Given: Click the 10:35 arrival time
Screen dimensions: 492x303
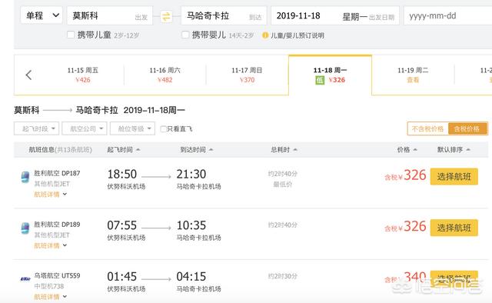Looking at the screenshot, I should [x=191, y=225].
